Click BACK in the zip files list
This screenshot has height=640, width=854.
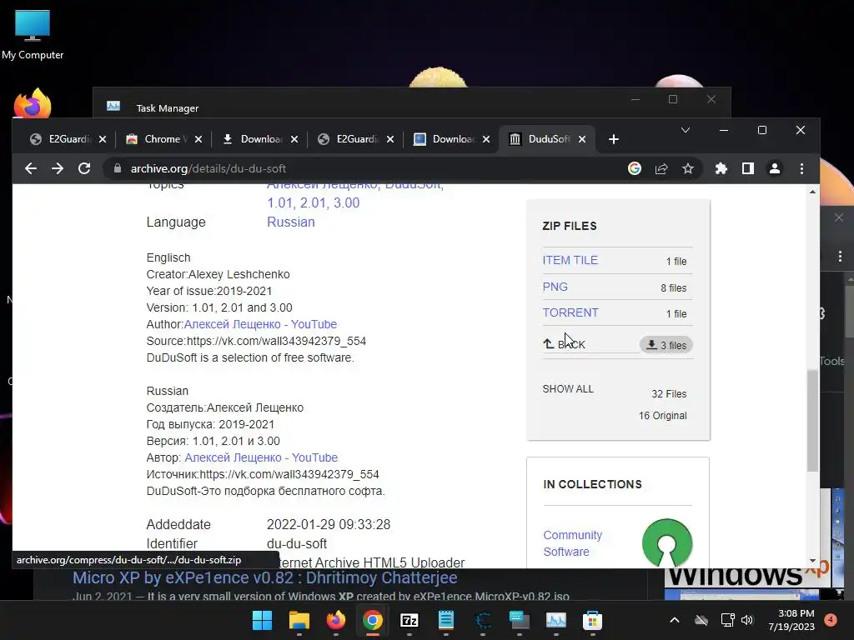point(564,344)
